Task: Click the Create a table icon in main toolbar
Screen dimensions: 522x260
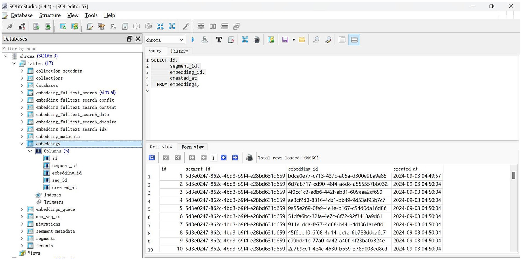Action: pos(63,26)
